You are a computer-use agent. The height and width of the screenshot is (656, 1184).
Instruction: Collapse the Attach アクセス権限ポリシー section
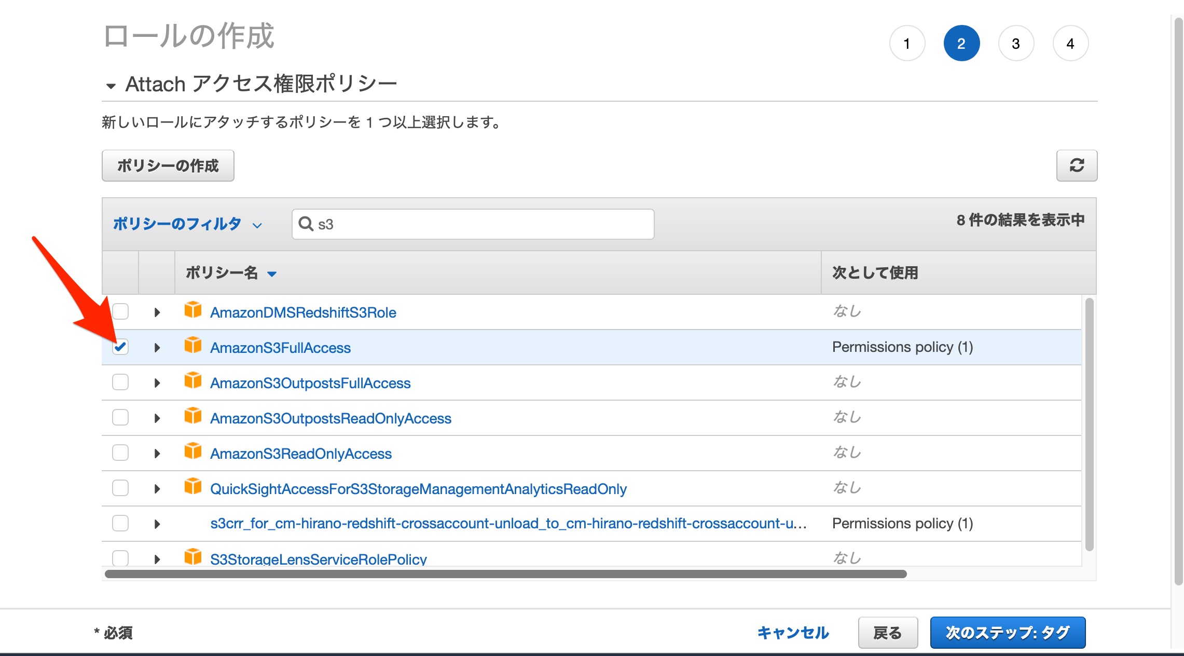[110, 84]
